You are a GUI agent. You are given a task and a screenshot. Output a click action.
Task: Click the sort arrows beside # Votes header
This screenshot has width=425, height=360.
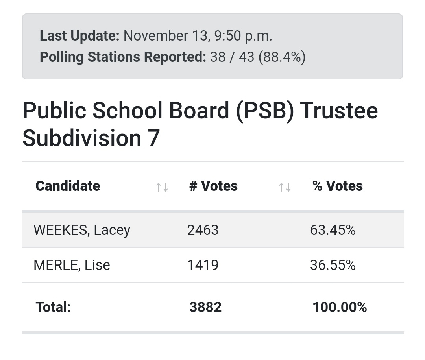point(285,187)
